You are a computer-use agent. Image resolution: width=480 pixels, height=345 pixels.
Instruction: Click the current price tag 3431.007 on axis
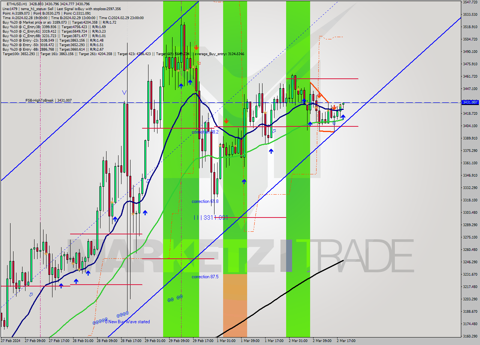[470, 102]
